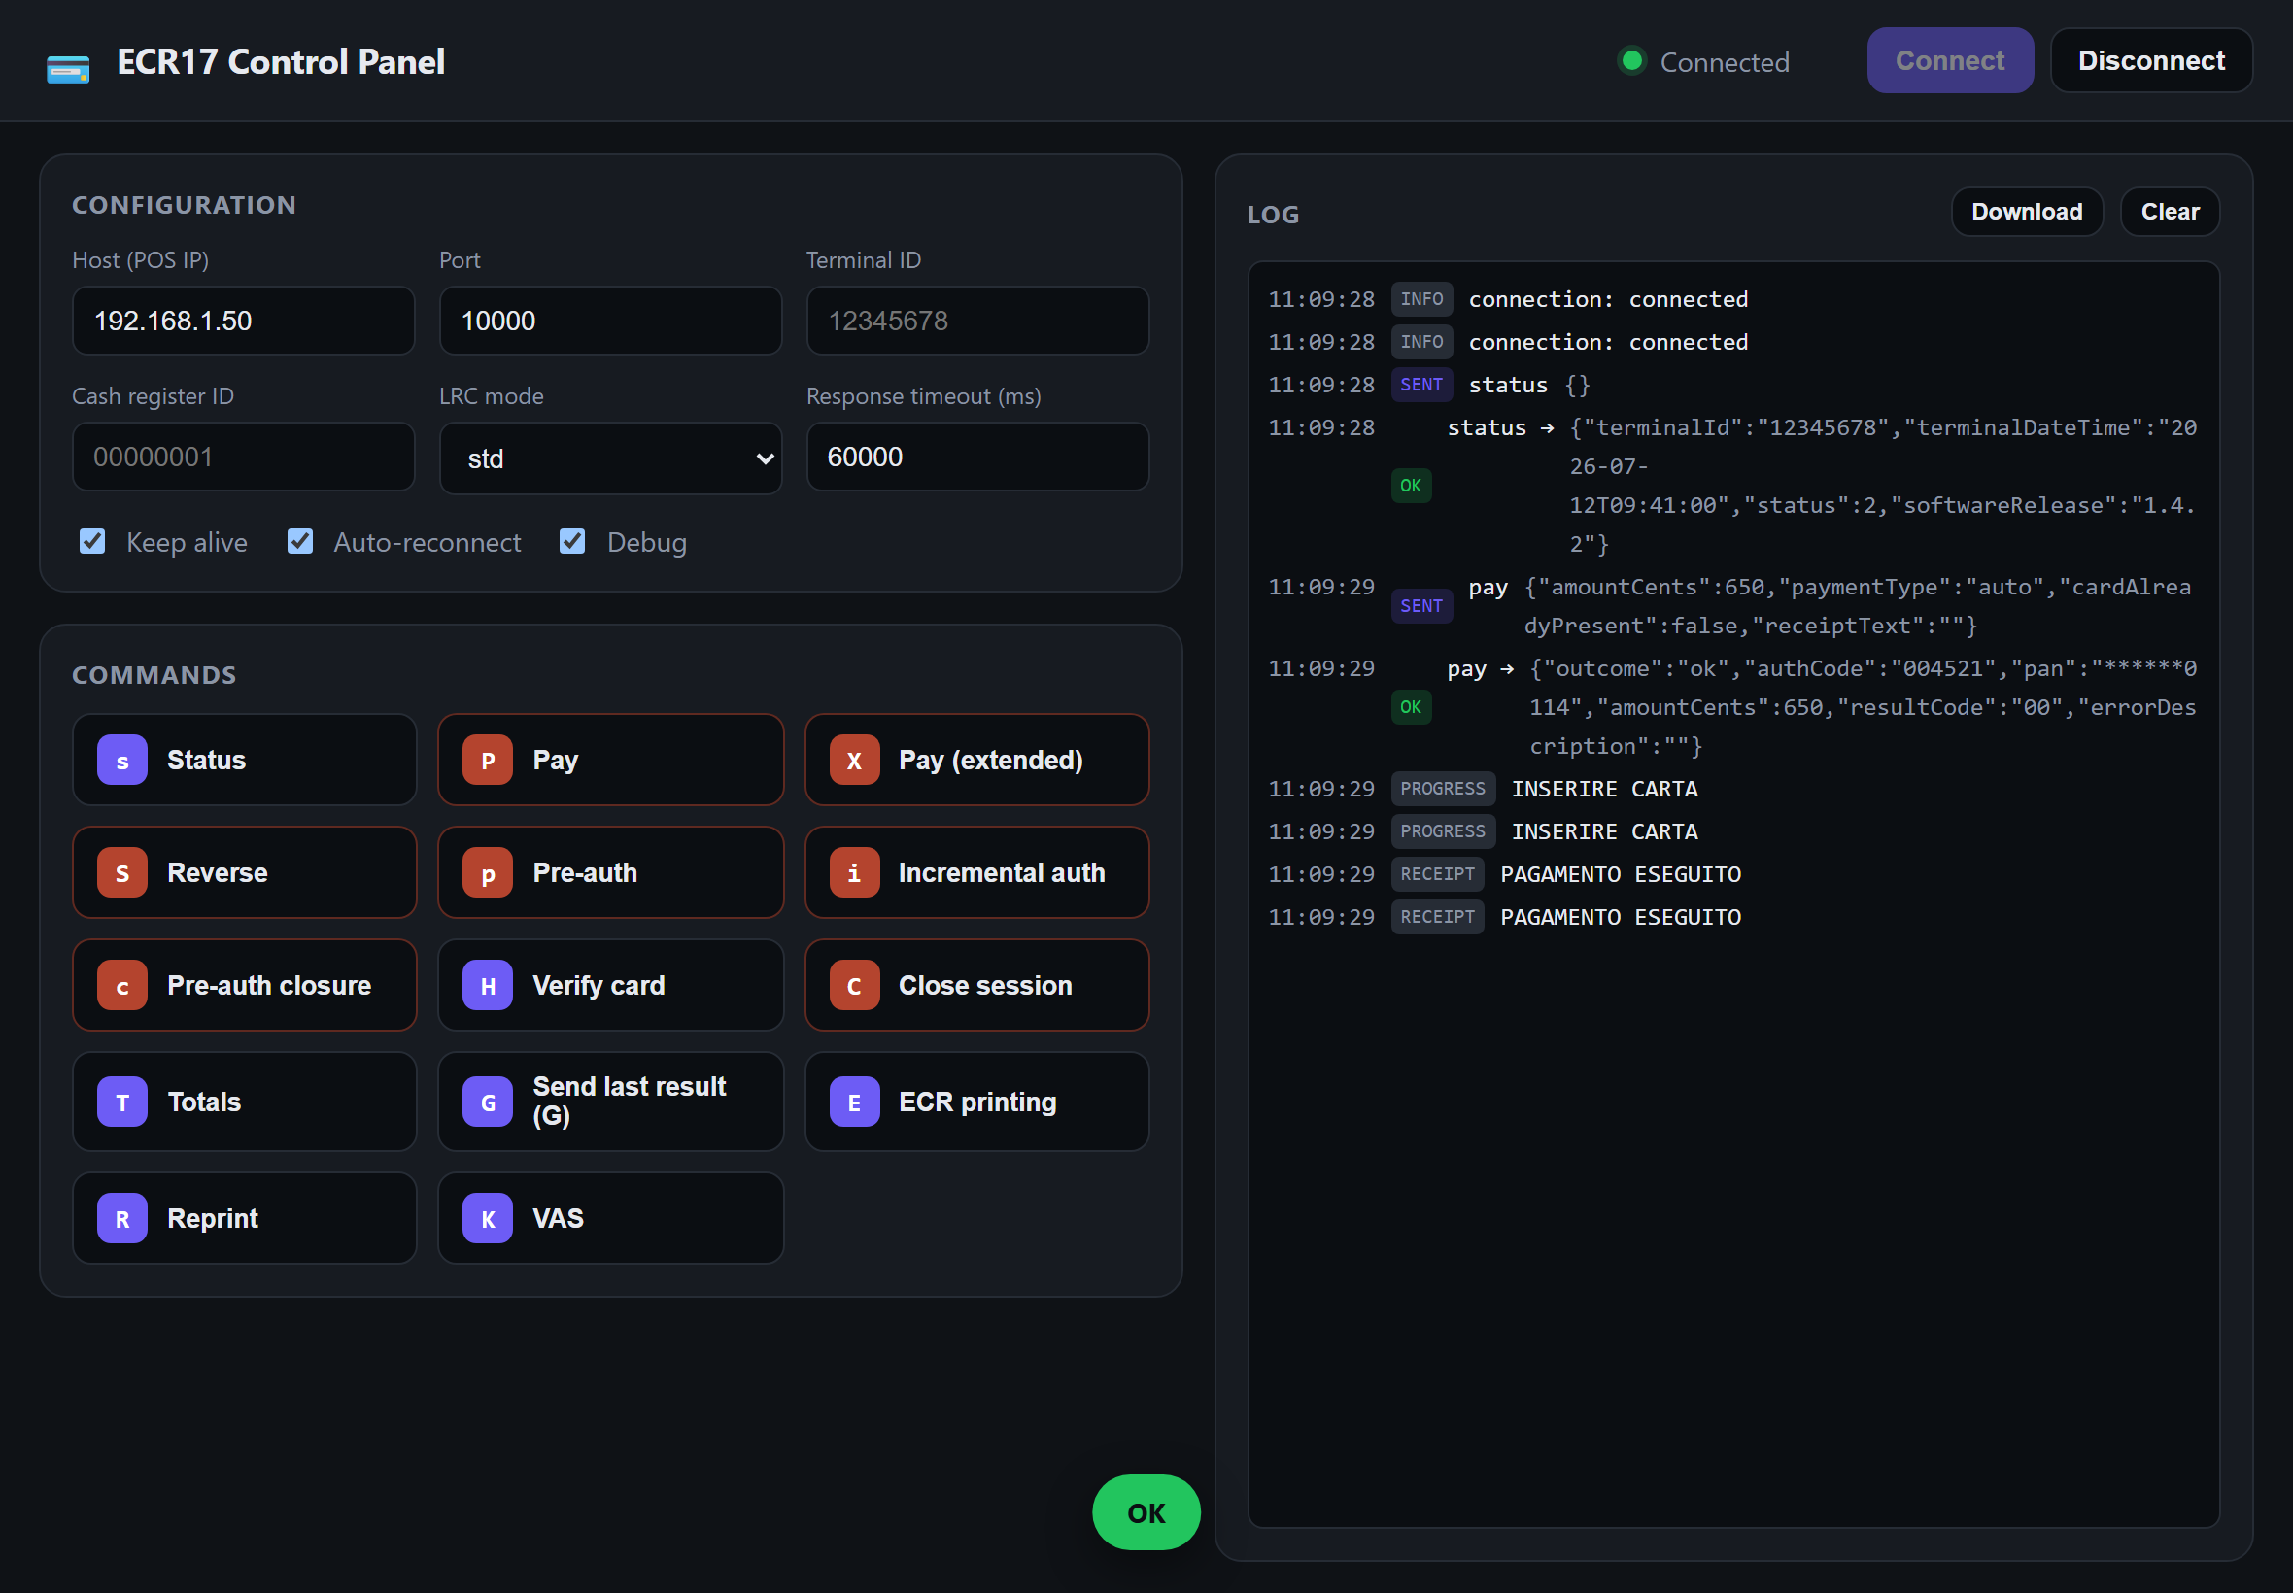Run the Pre-auth command
This screenshot has height=1593, width=2293.
coord(610,872)
